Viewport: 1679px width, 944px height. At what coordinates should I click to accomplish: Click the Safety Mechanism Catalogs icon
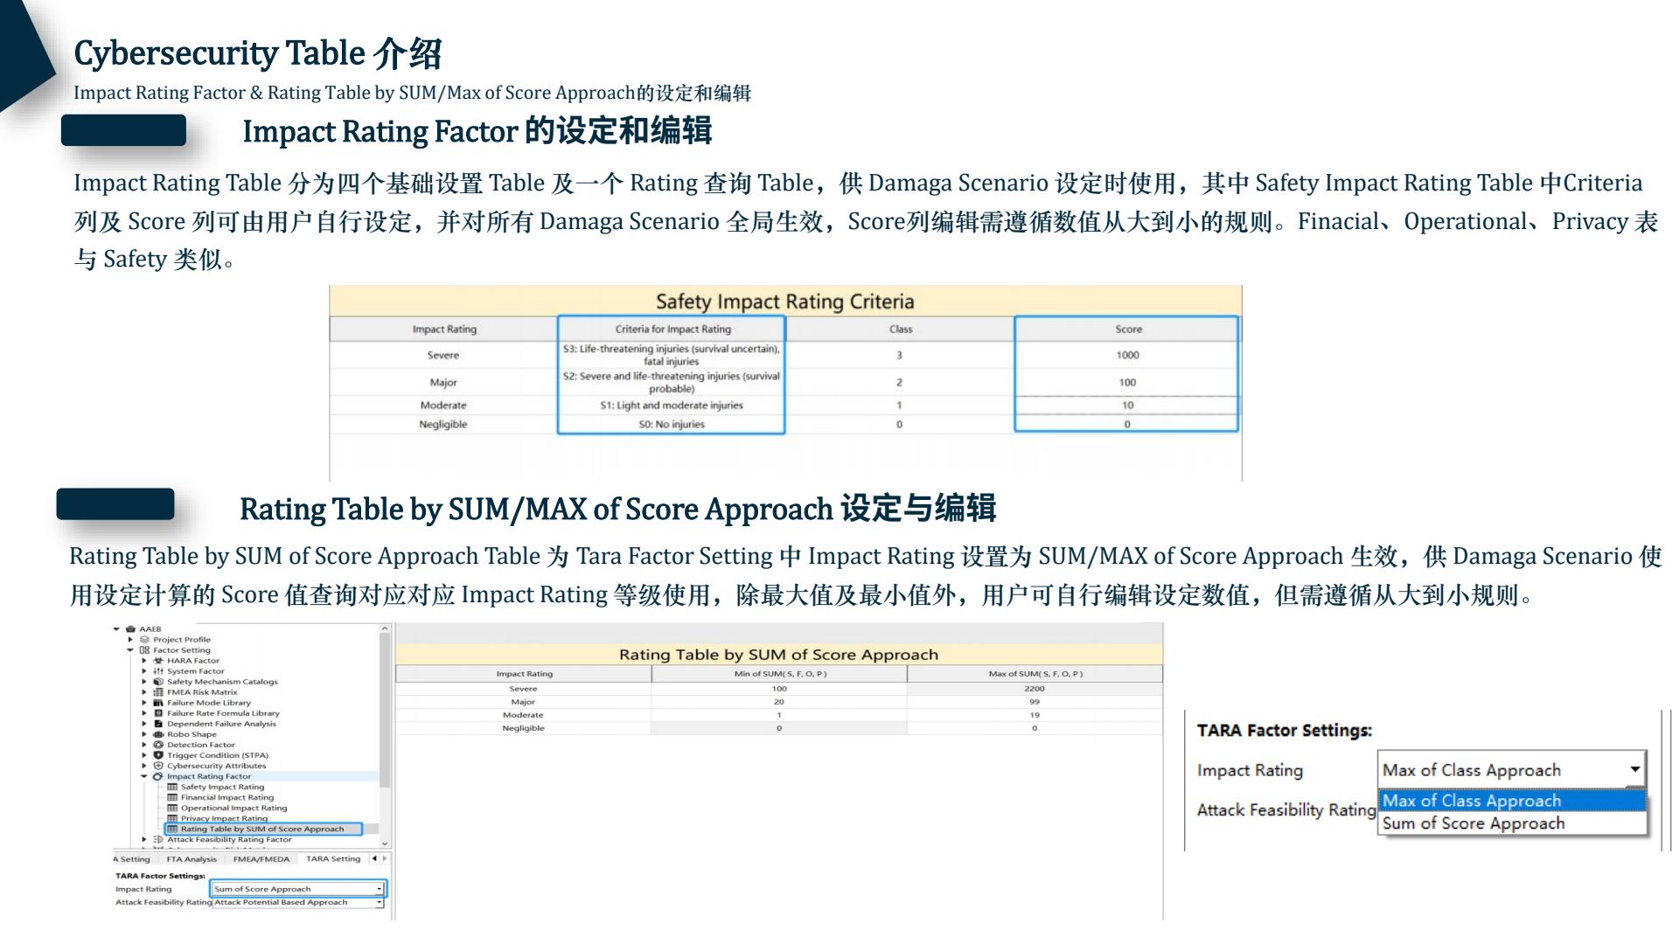(160, 682)
